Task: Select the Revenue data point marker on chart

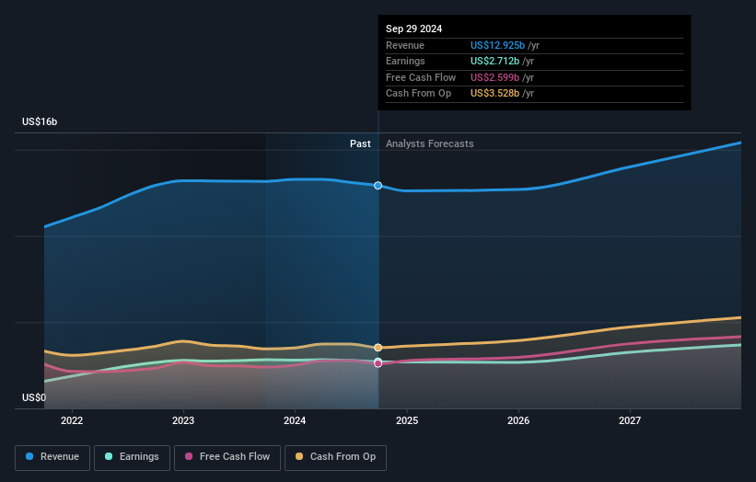Action: coord(378,186)
